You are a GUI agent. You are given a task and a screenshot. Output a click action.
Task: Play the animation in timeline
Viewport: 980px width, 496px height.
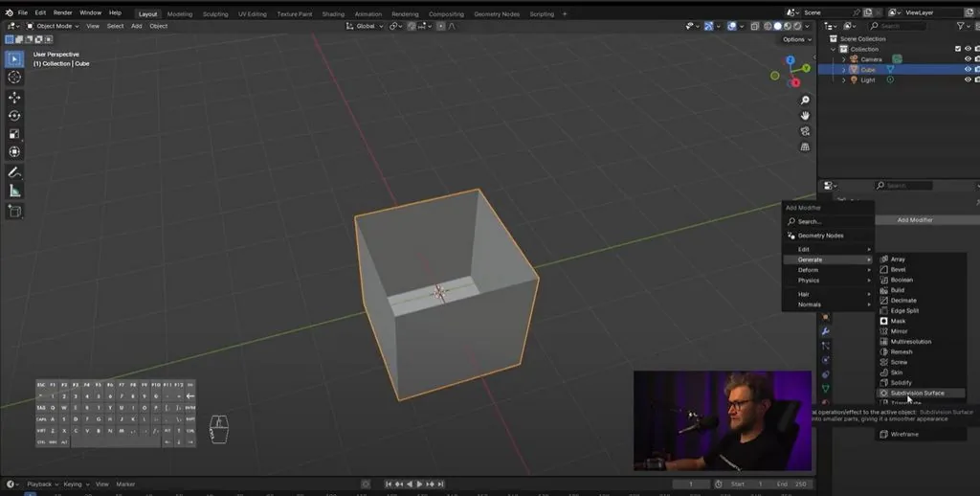tap(420, 485)
